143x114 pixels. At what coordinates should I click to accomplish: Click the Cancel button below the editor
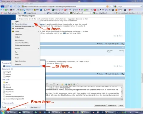tap(121, 105)
